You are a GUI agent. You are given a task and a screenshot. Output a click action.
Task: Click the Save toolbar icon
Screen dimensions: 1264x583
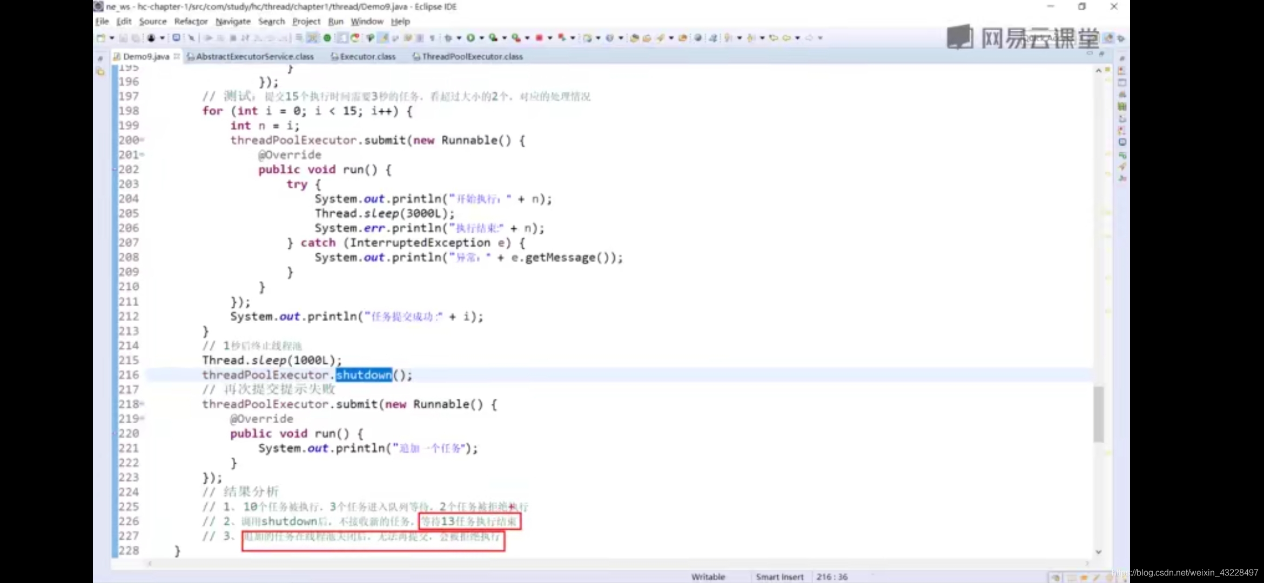[x=123, y=38]
